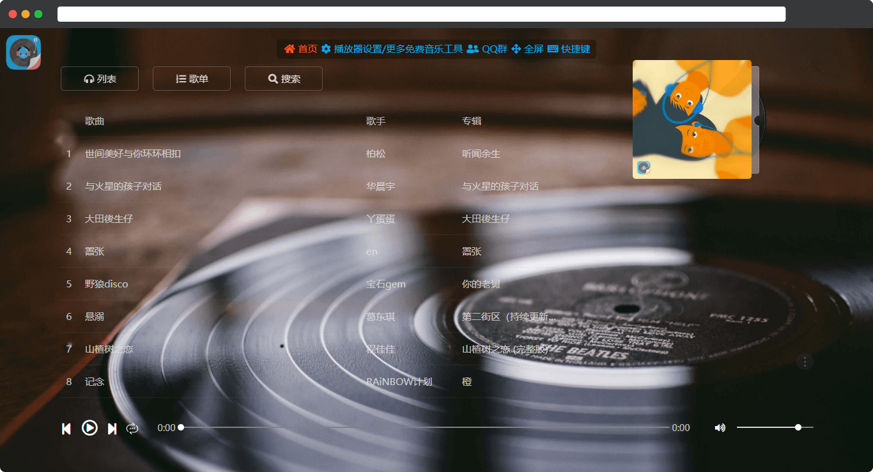Open the QQ群 link
The width and height of the screenshot is (873, 472).
coord(487,49)
